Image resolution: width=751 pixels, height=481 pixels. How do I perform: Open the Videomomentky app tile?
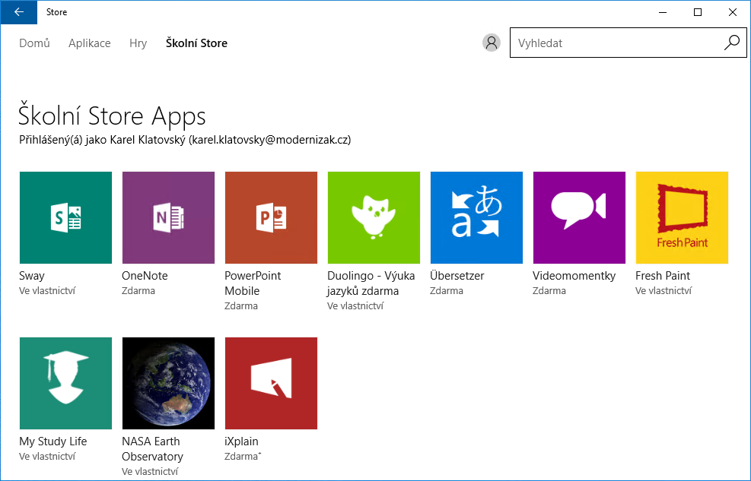(579, 217)
